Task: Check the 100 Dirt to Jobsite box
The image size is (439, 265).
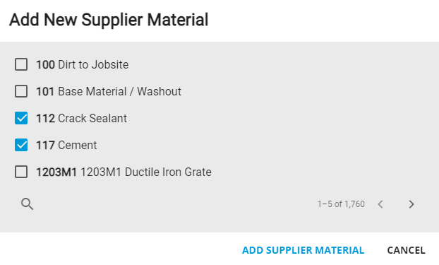Action: (21, 64)
